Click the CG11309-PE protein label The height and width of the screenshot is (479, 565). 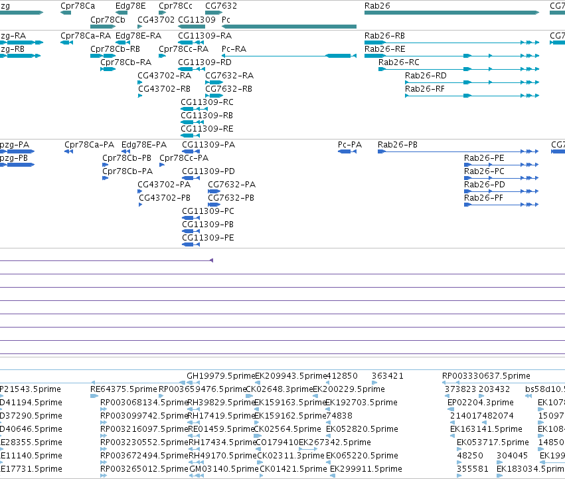coord(208,238)
